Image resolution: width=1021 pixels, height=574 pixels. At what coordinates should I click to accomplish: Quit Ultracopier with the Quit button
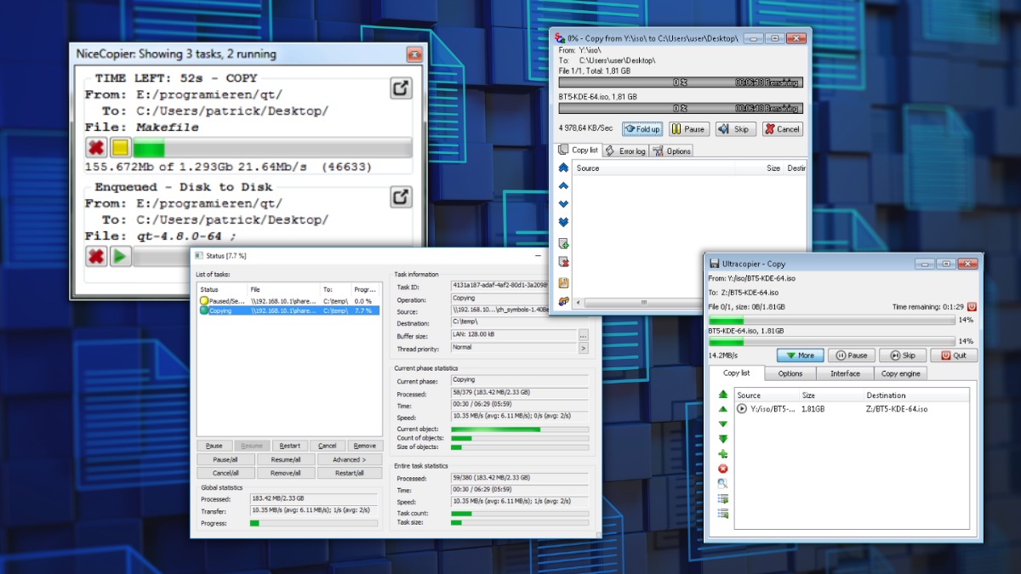coord(954,355)
